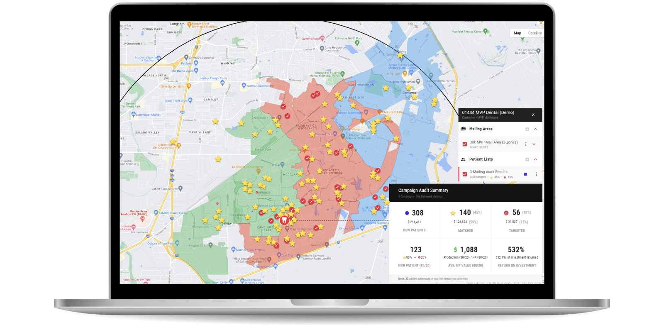Click SAMMC Visitor Center map marker

click(x=156, y=212)
